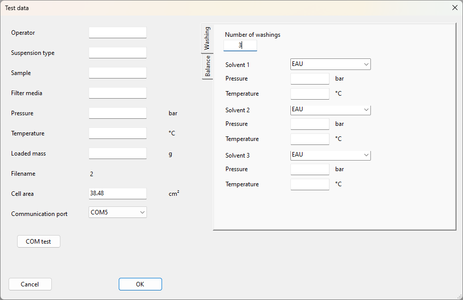
Task: Switch to the Balance vertical tab
Action: [x=207, y=66]
